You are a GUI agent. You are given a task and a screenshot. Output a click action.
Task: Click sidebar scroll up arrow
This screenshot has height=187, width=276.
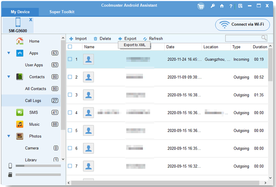tap(63, 38)
